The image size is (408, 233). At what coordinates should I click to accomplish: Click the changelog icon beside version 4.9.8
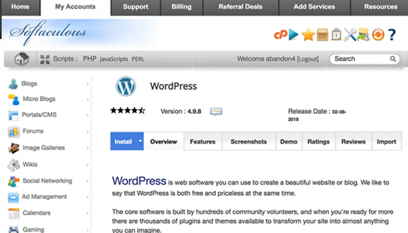tap(216, 111)
